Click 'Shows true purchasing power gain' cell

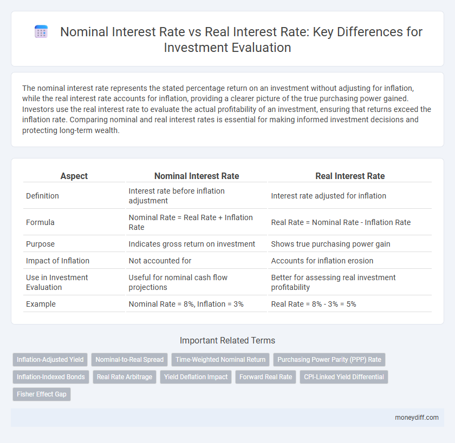click(x=350, y=244)
